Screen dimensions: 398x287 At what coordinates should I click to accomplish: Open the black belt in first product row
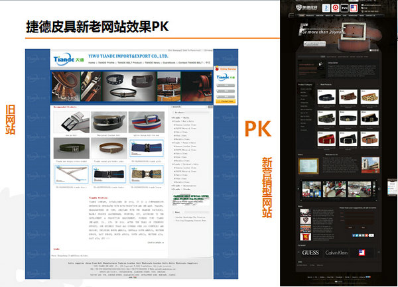(326, 97)
